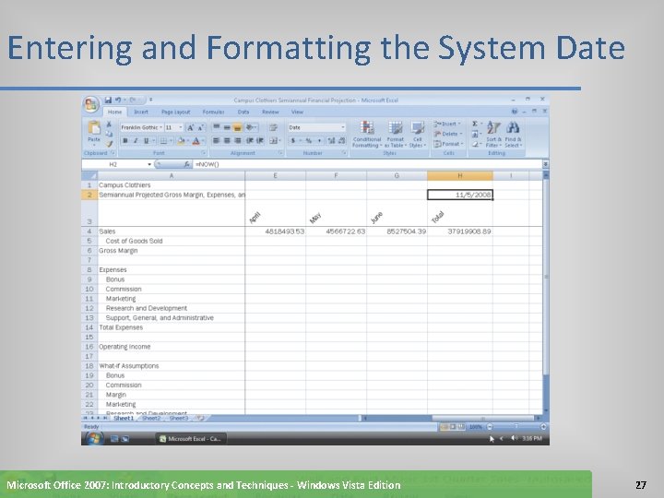The width and height of the screenshot is (664, 498).
Task: Switch to Sheet2 worksheet tab
Action: 151,418
